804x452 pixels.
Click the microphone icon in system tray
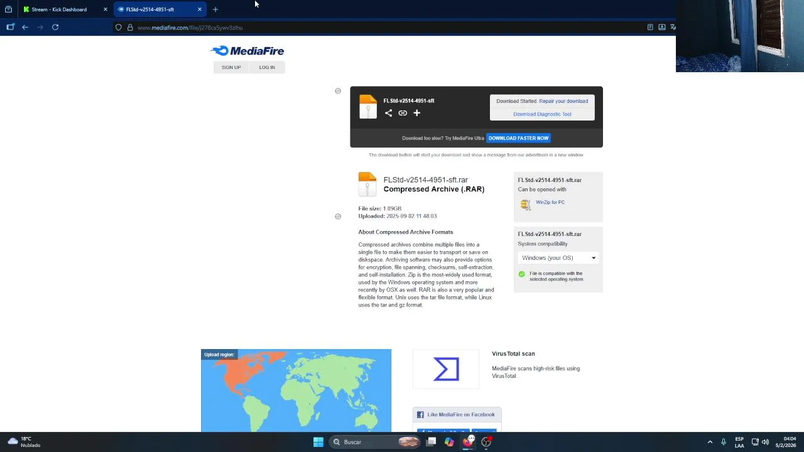(724, 442)
